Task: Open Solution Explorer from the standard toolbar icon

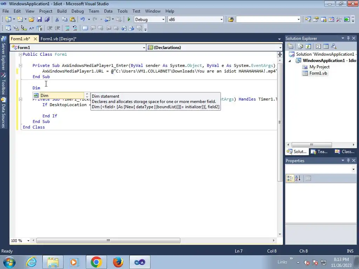Action: pos(308,20)
